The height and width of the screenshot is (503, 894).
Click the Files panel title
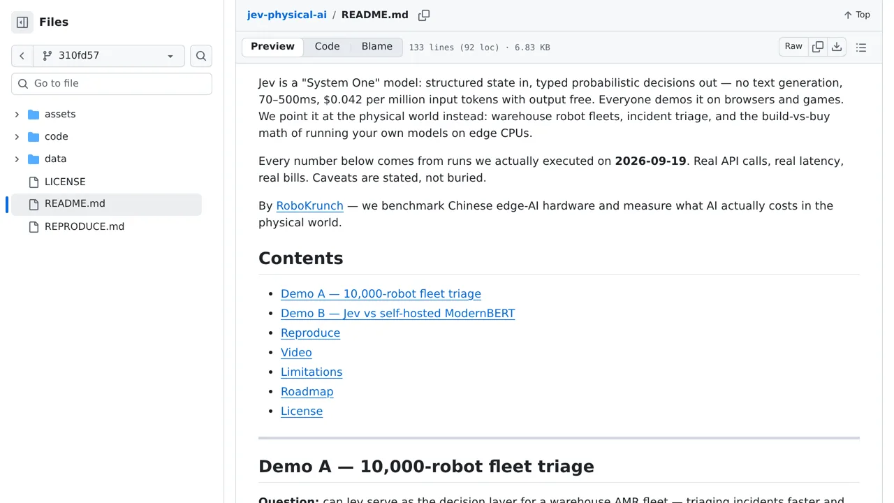(54, 22)
